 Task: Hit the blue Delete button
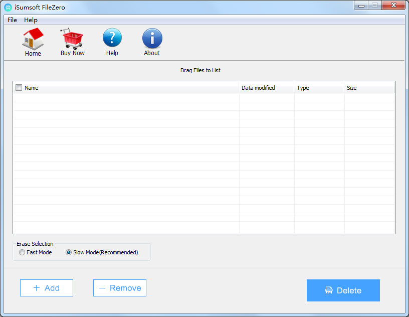343,290
